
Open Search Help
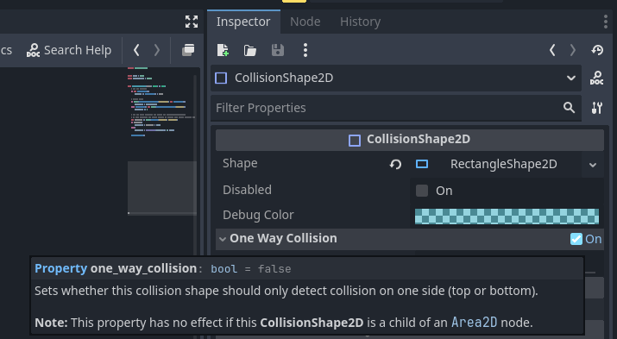click(69, 50)
